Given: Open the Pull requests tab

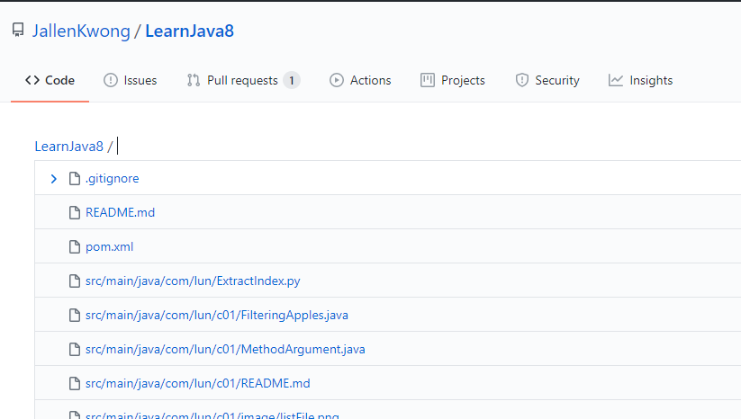Looking at the screenshot, I should click(x=243, y=80).
